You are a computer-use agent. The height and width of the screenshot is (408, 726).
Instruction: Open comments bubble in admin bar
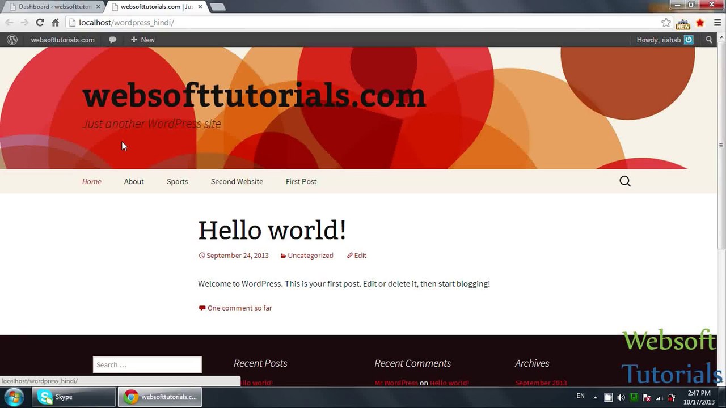click(112, 40)
